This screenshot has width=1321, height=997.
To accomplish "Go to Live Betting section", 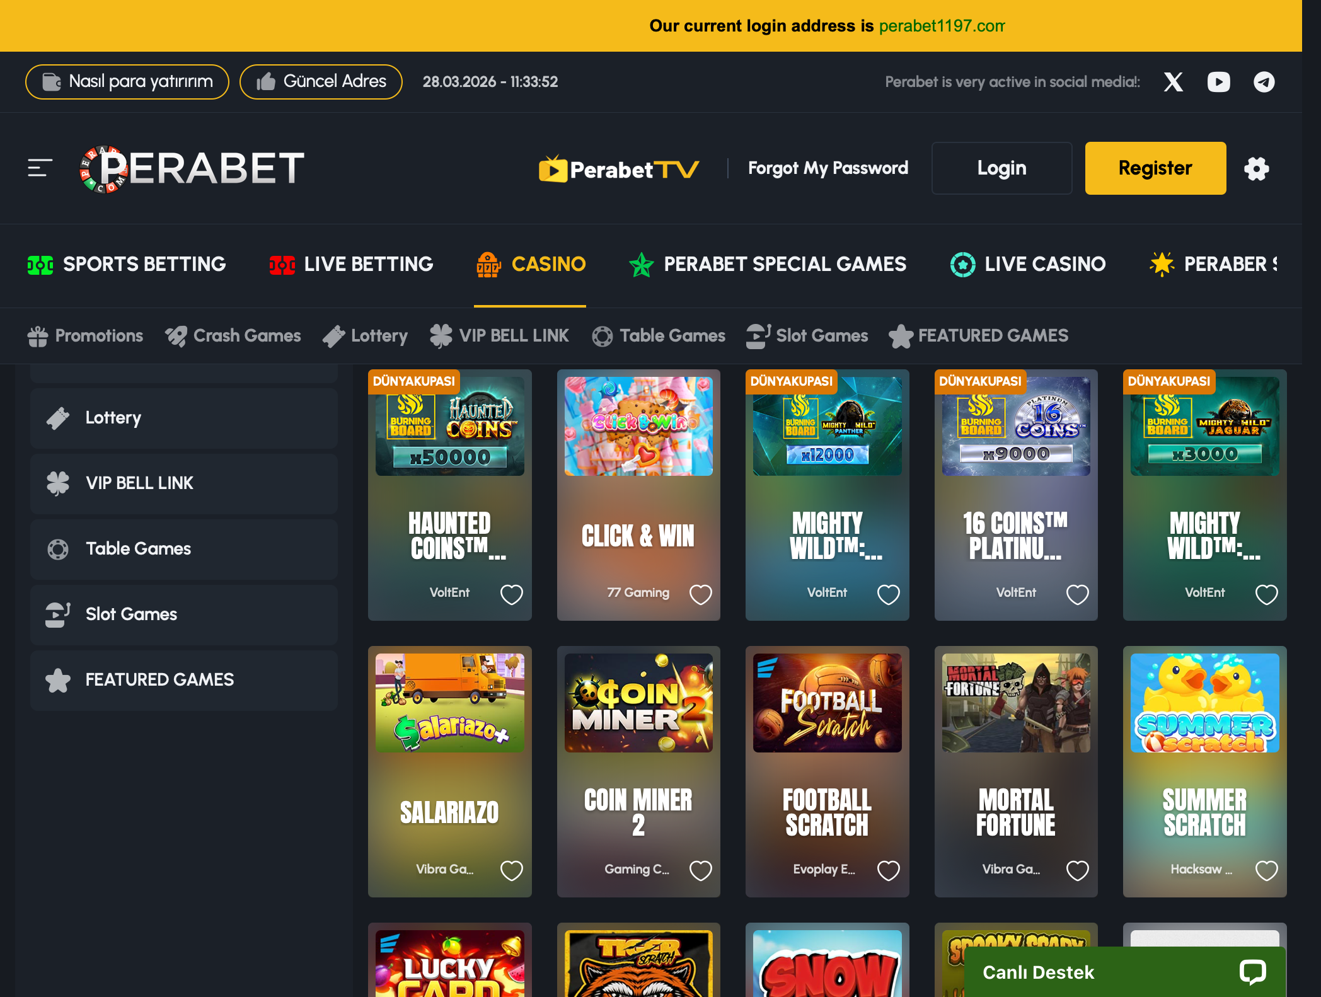I will point(351,264).
